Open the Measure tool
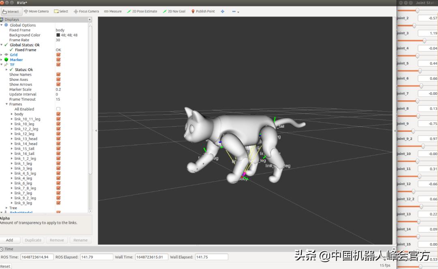 click(112, 11)
